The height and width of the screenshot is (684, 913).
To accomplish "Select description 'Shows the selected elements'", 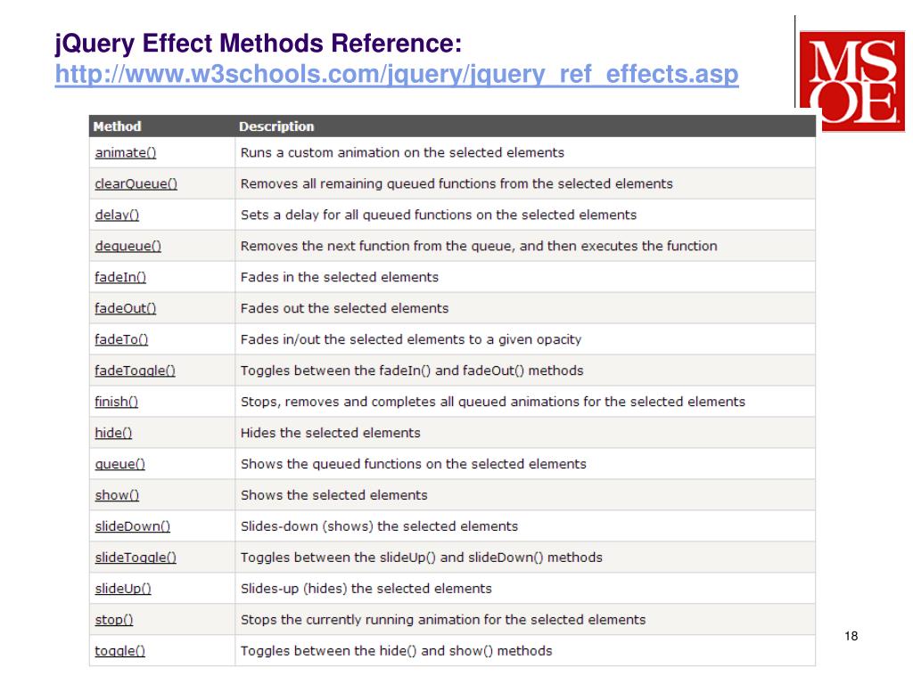I will (333, 495).
